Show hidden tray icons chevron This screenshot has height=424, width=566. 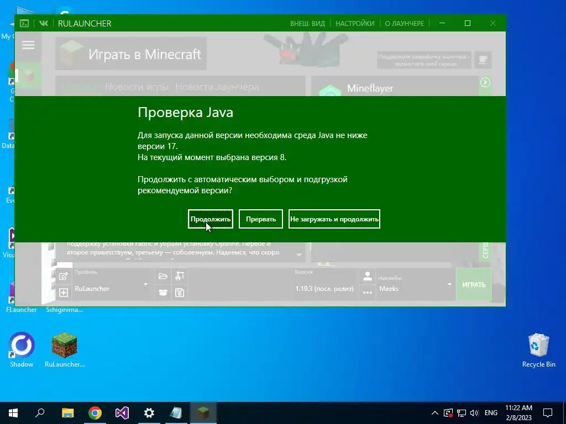pos(435,413)
